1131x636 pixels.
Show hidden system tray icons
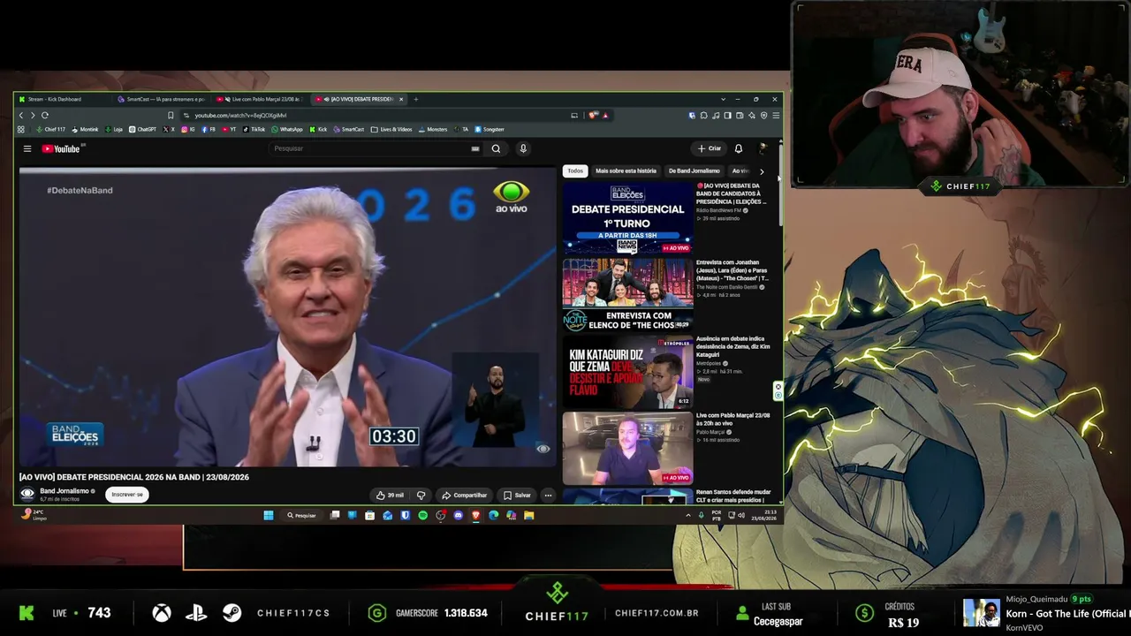click(688, 515)
